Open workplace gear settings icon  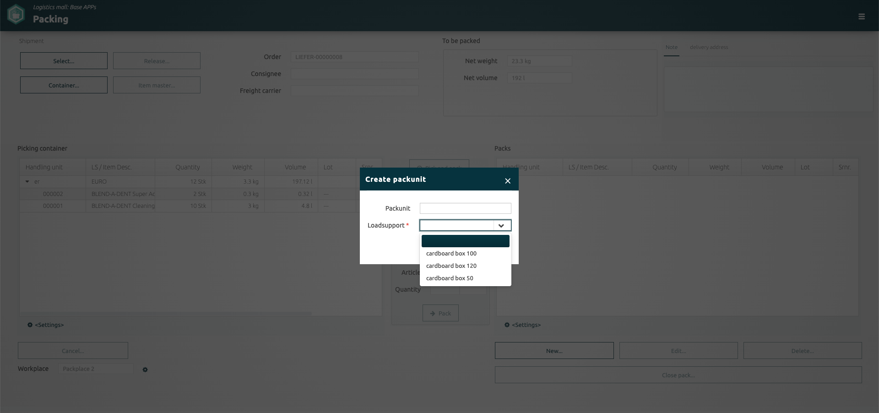coord(145,370)
